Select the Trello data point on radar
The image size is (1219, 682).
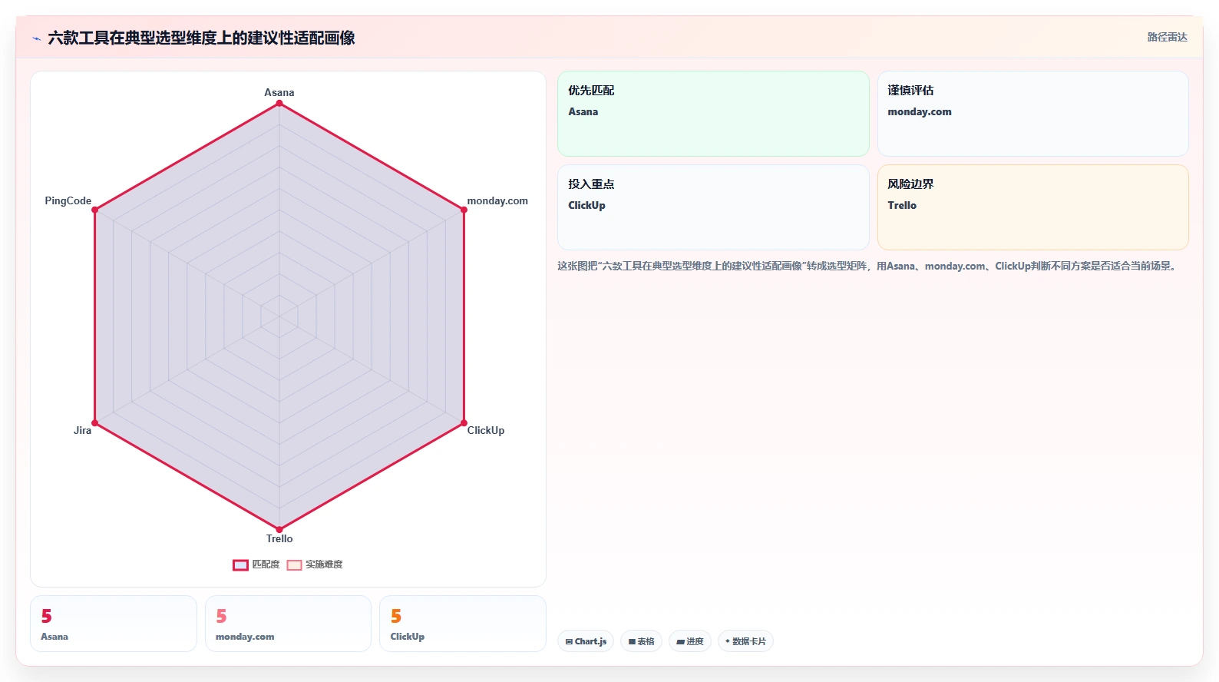(279, 529)
